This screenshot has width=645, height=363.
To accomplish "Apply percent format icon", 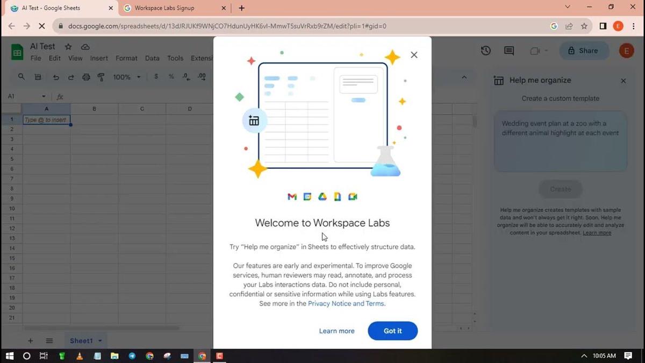I will [x=171, y=76].
